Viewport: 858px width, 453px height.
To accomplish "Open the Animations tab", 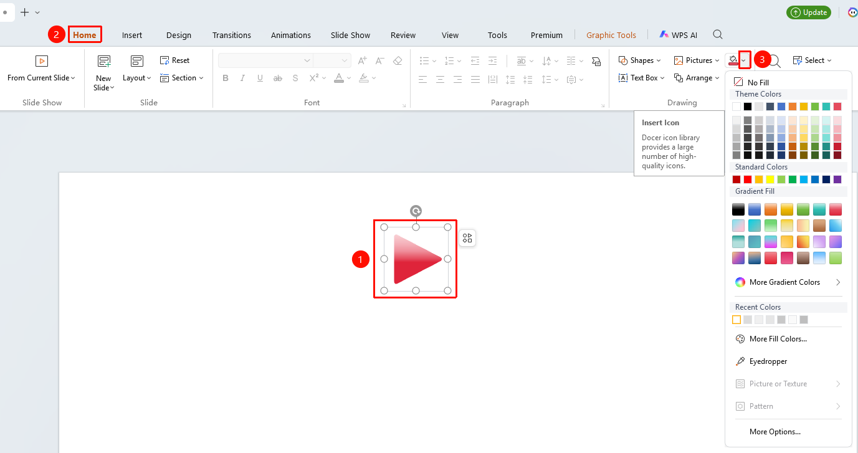I will coord(291,35).
